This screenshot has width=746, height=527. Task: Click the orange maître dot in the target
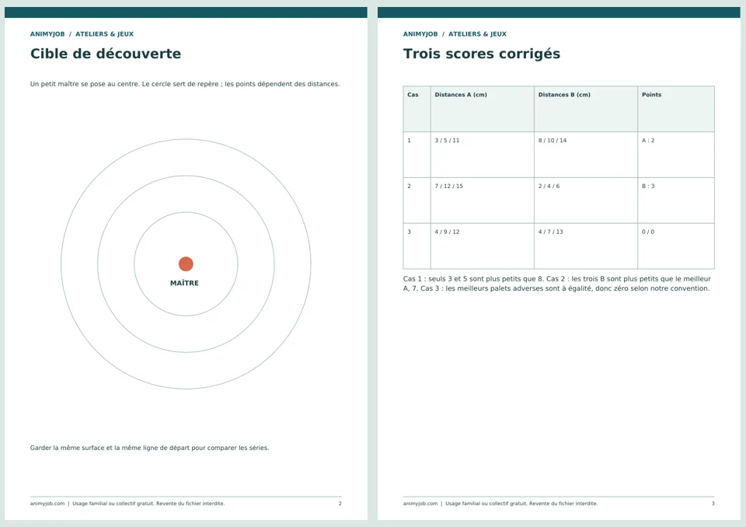click(186, 263)
